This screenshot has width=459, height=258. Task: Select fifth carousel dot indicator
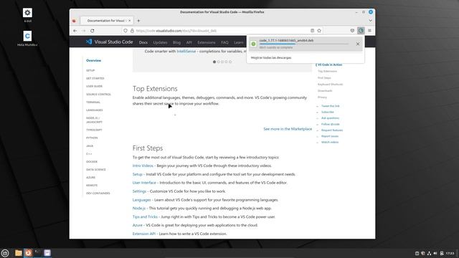click(x=230, y=62)
